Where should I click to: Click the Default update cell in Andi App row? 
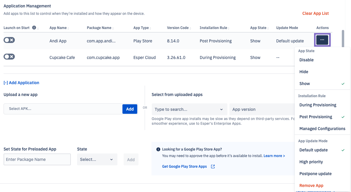(x=290, y=41)
